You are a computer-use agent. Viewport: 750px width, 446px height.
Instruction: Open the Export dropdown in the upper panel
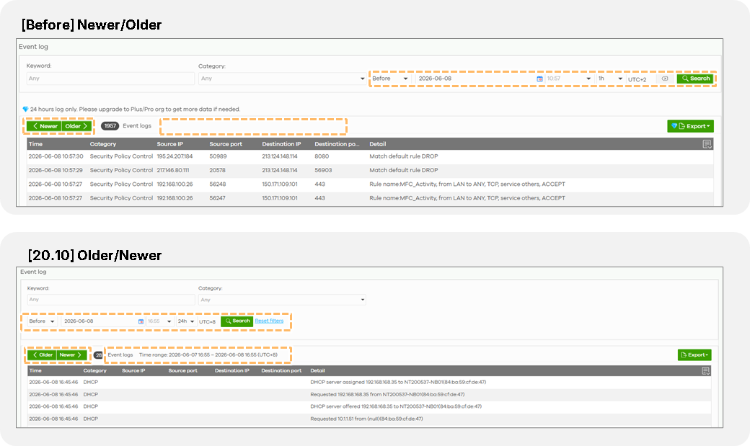(690, 126)
